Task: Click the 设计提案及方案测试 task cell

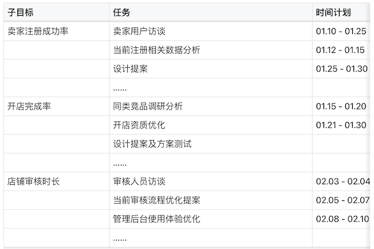Action: pos(152,144)
